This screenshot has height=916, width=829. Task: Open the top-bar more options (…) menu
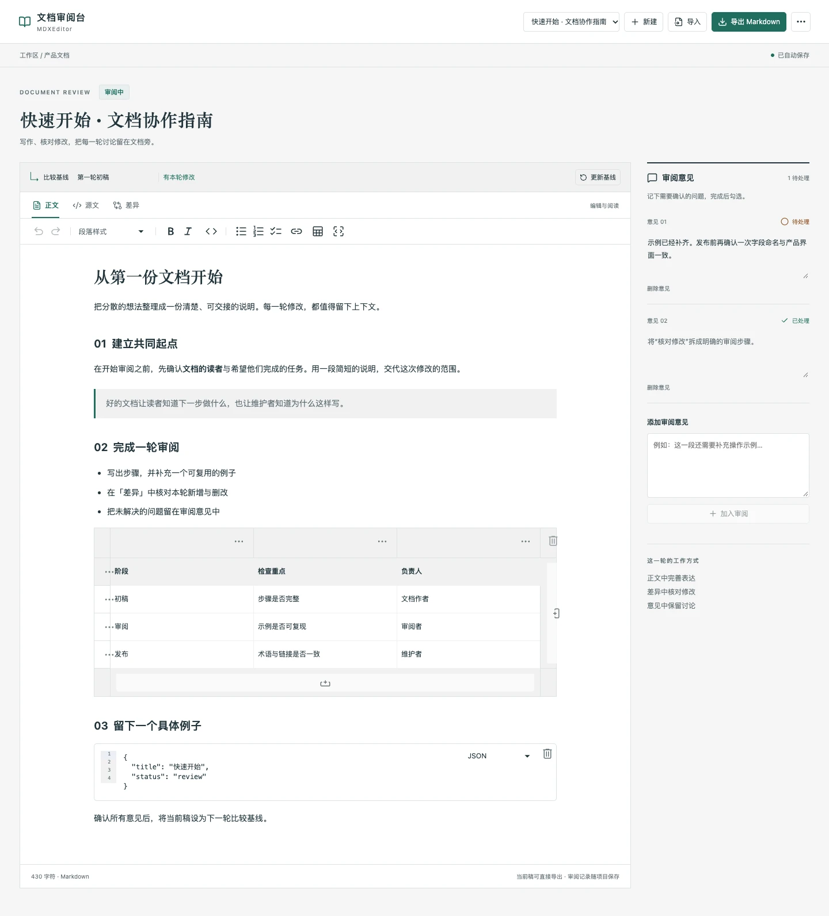click(801, 22)
